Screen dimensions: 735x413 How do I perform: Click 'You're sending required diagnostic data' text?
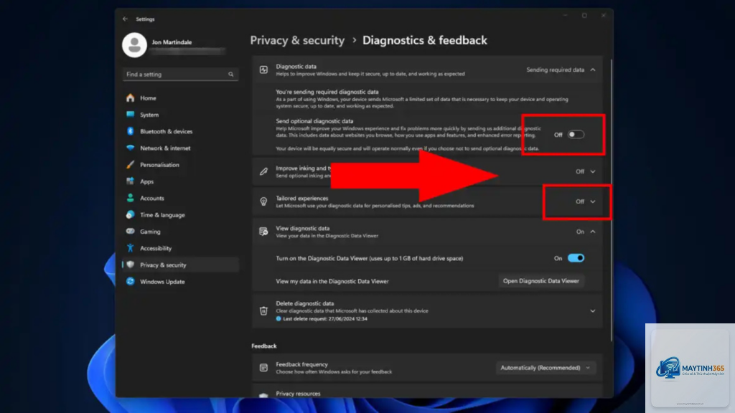coord(327,92)
